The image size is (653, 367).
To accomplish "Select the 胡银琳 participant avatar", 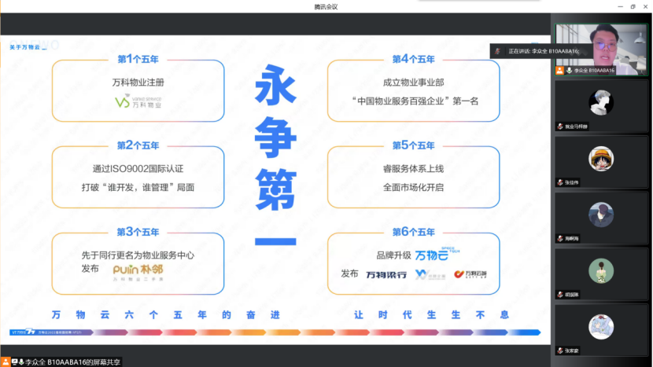I will (x=601, y=270).
